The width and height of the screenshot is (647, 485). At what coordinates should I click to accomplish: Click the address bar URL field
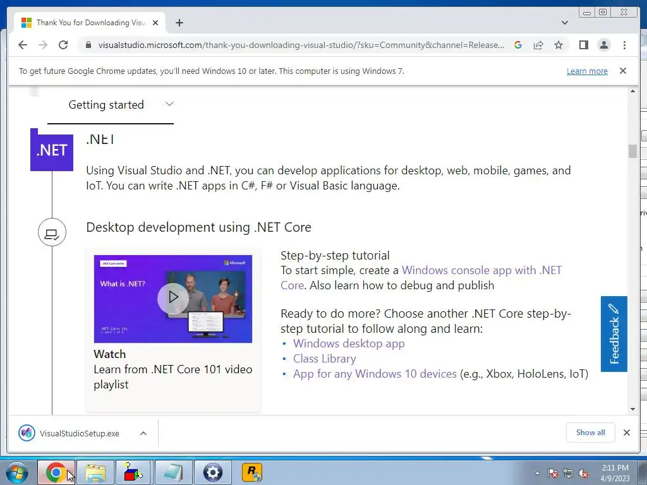pyautogui.click(x=301, y=45)
